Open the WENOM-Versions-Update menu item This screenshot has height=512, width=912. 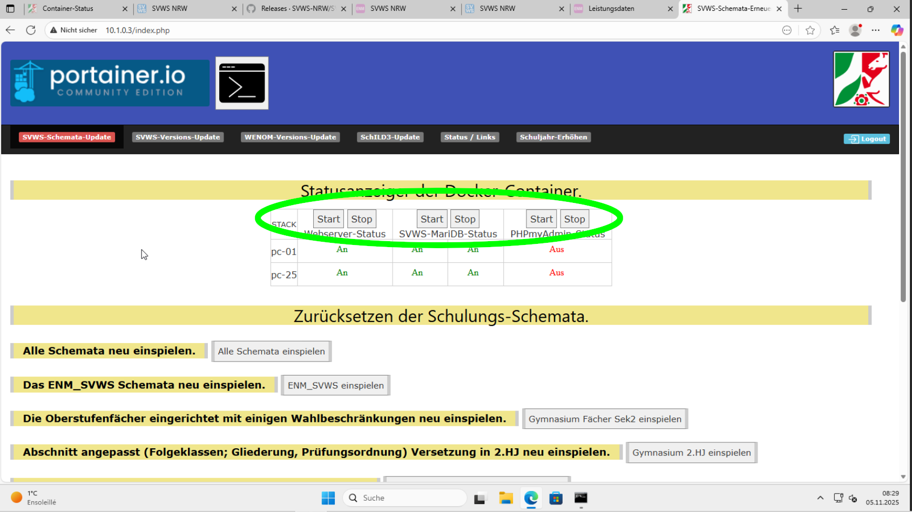pos(291,137)
